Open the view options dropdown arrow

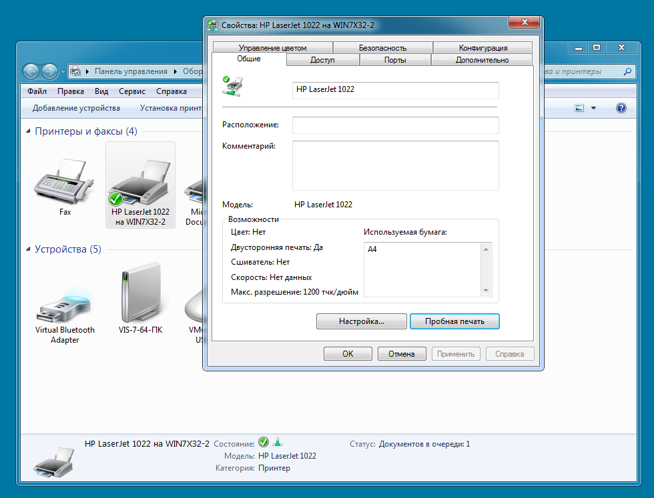(x=593, y=109)
